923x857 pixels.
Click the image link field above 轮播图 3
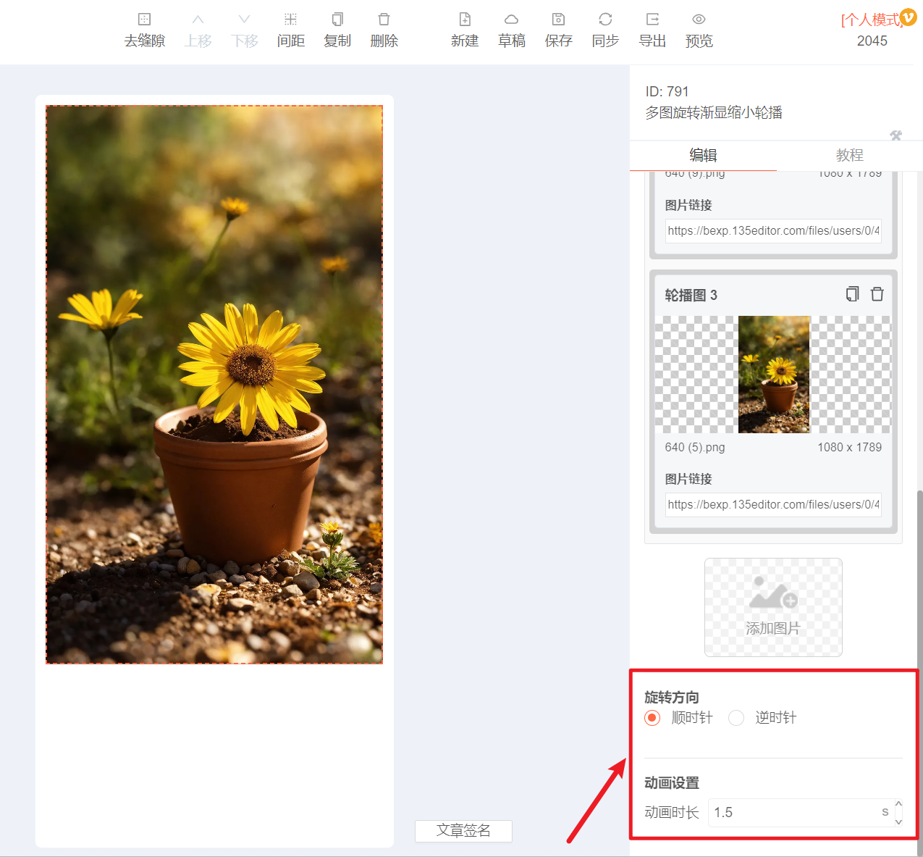[773, 230]
